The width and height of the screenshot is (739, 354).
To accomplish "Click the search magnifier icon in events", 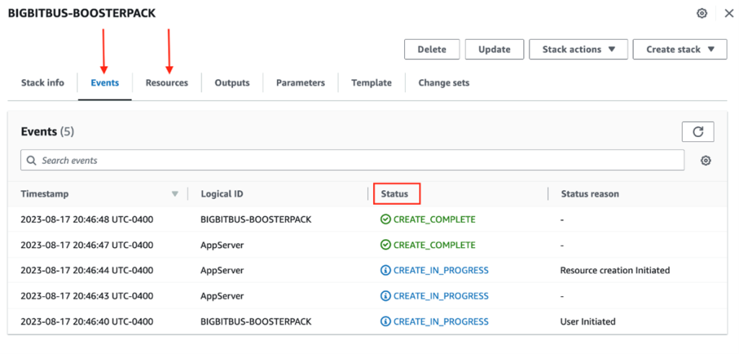I will coord(32,161).
